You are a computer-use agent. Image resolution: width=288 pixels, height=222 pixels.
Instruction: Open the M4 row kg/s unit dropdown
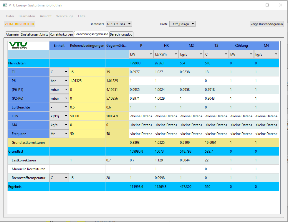click(x=59, y=125)
